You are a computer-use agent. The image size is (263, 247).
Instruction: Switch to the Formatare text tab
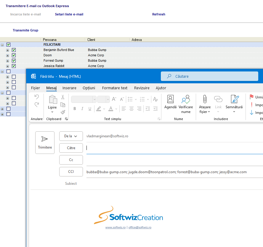115,88
